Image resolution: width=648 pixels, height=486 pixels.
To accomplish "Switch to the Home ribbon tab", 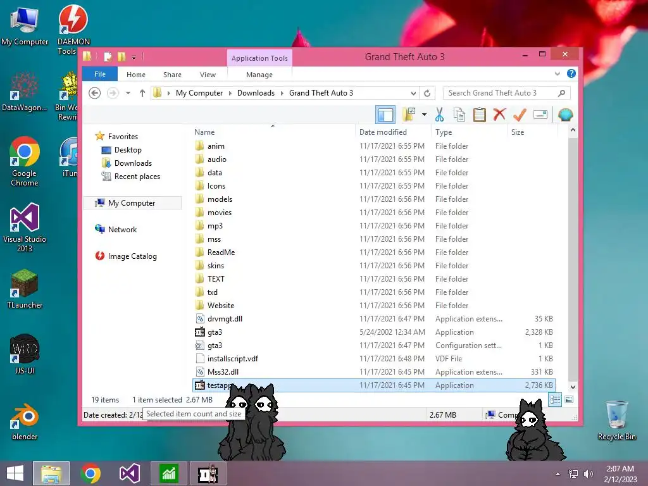I will (136, 75).
